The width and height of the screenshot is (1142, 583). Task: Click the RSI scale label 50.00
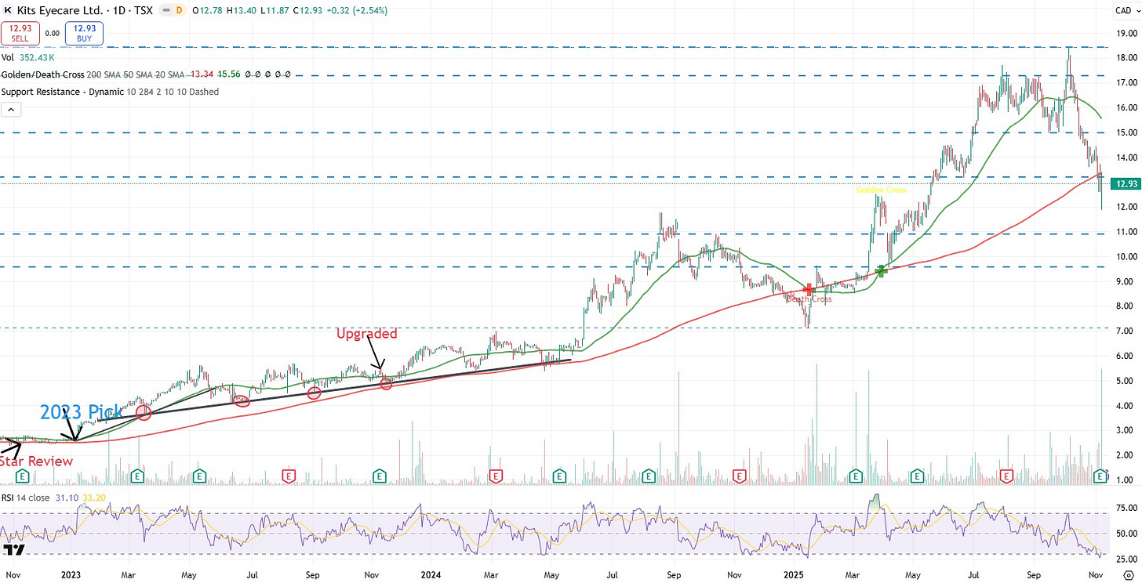tap(1126, 534)
